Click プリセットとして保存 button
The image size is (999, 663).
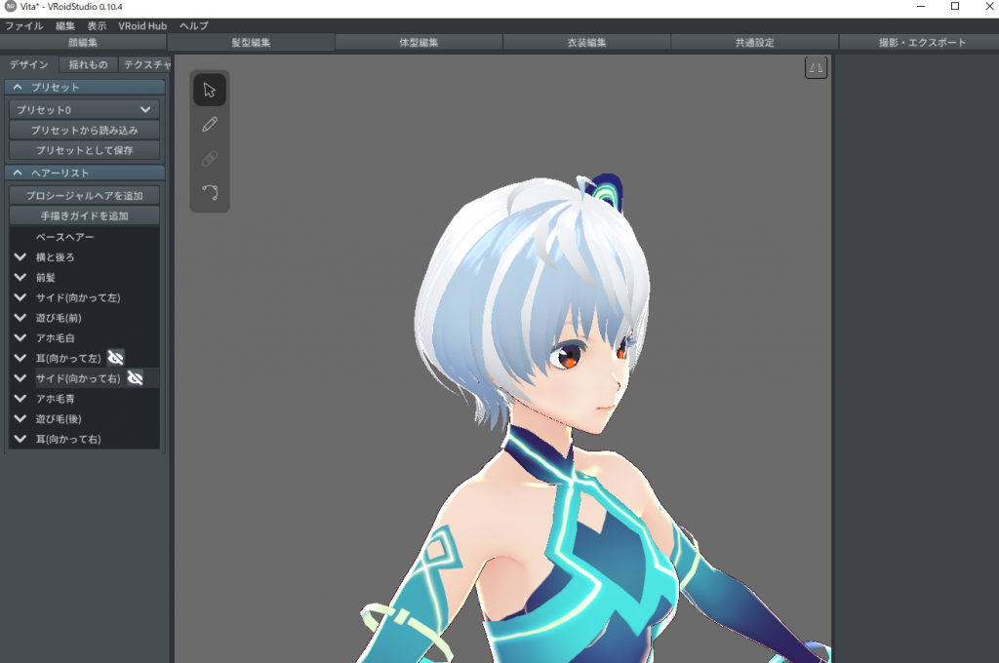coord(84,150)
